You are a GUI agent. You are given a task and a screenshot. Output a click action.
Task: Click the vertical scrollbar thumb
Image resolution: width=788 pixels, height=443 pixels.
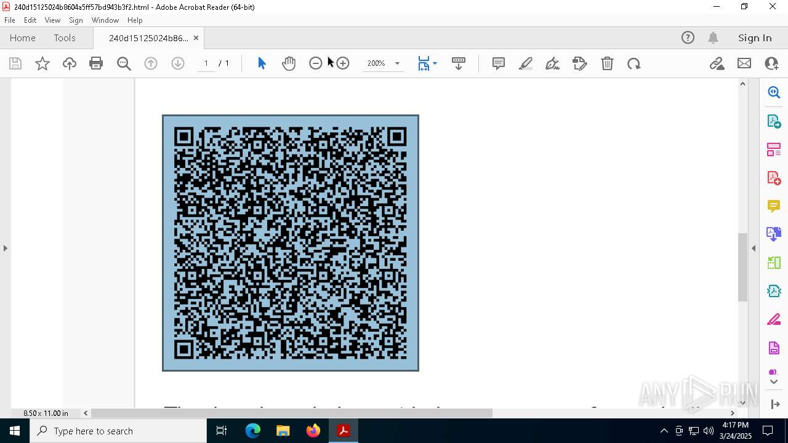tap(742, 267)
